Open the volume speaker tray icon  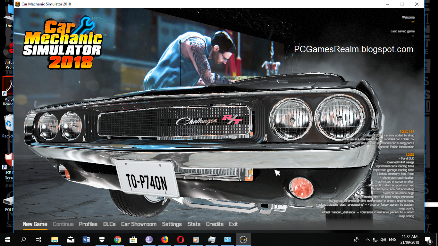pos(383,240)
